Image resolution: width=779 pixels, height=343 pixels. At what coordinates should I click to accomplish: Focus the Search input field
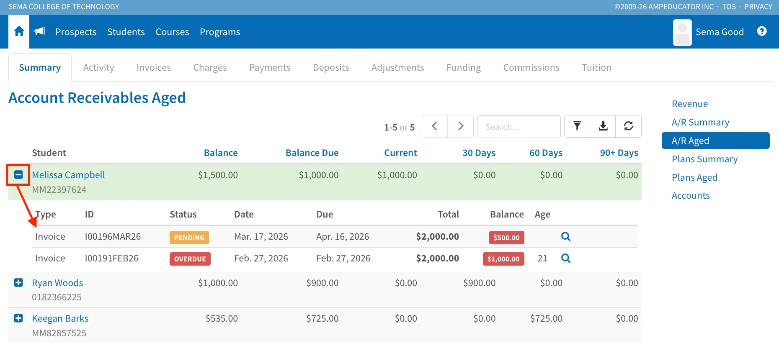point(518,126)
